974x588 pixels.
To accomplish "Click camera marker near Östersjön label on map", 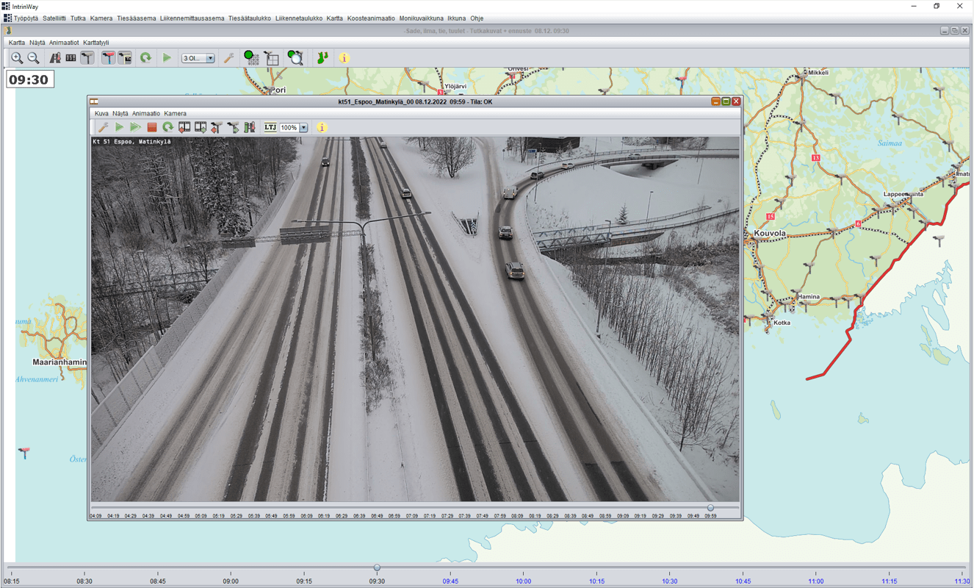I will [24, 451].
